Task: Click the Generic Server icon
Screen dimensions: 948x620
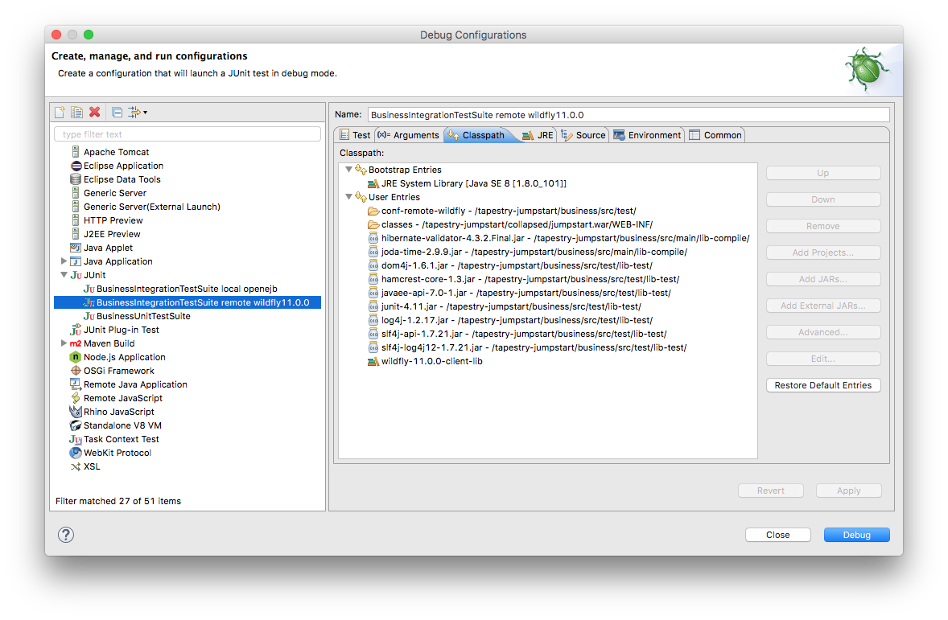Action: point(76,193)
